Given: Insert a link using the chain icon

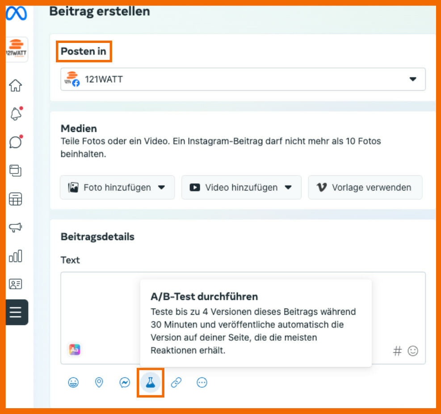Looking at the screenshot, I should [x=176, y=382].
